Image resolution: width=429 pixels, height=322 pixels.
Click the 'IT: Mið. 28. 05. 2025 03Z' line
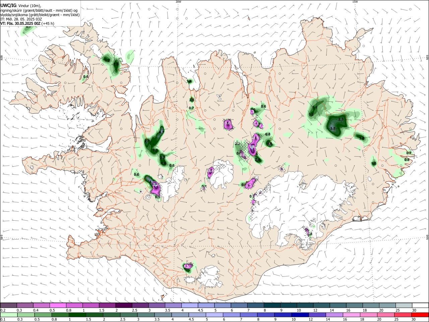(x=21, y=19)
